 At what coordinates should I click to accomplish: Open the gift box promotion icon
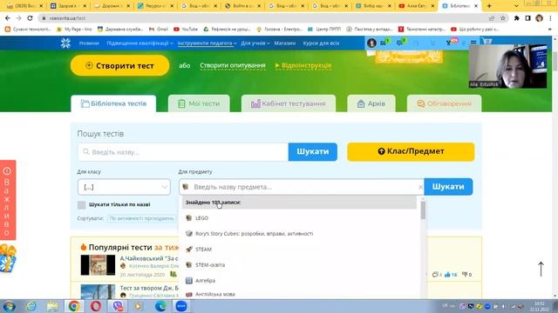[x=8, y=258]
